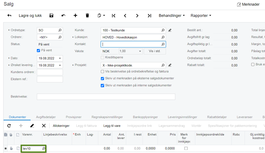
Task: Uncheck Skriv ut merknaden på interne salgsdokumenter
Action: click(x=102, y=85)
